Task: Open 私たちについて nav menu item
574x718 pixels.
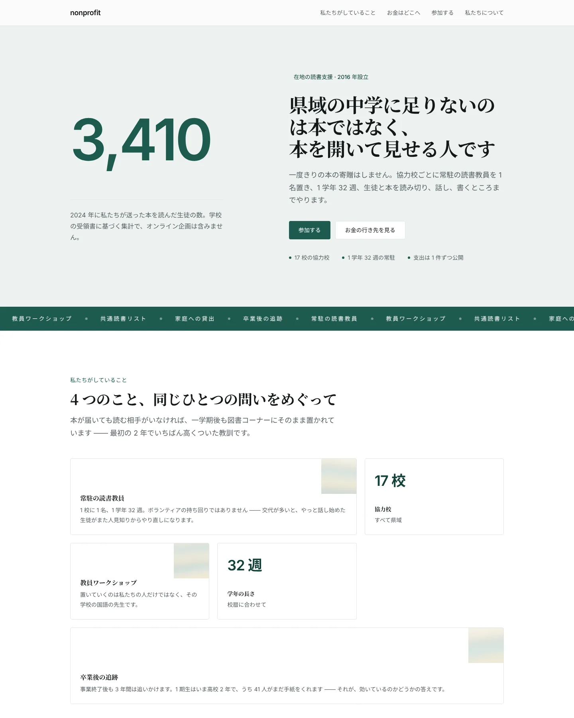Action: (x=484, y=13)
